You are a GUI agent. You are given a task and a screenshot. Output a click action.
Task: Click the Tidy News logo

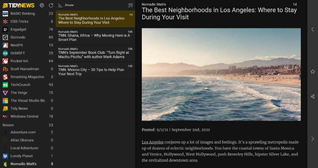tap(19, 6)
